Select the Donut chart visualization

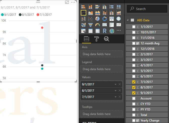tap(105, 19)
